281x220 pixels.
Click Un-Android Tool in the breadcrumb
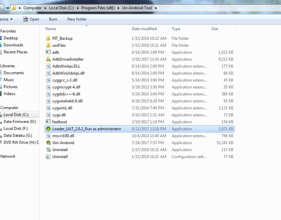(x=137, y=8)
